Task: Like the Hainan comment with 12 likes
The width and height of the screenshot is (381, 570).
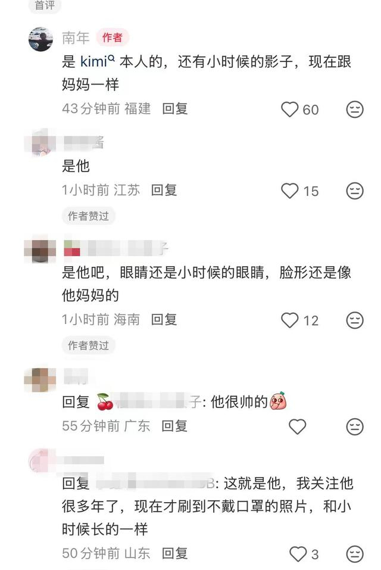Action: click(289, 320)
